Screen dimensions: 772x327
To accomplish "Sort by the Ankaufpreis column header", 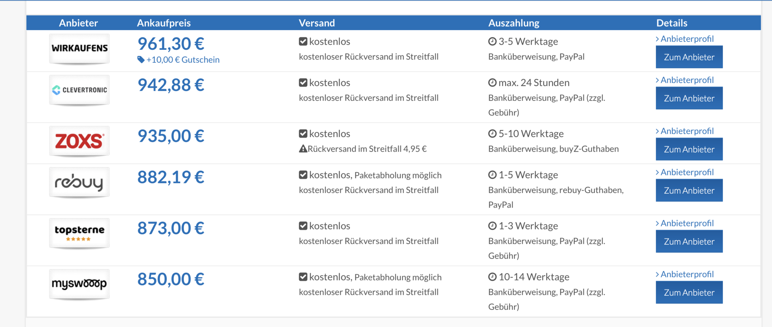I will click(164, 23).
